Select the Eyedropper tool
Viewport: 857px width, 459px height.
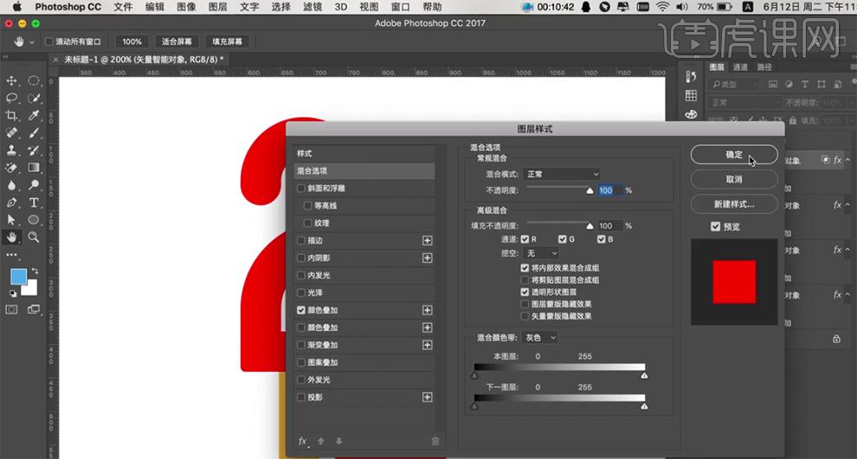coord(34,116)
